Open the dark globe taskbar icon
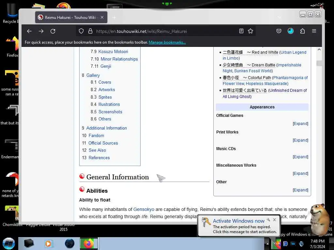 [70, 243]
